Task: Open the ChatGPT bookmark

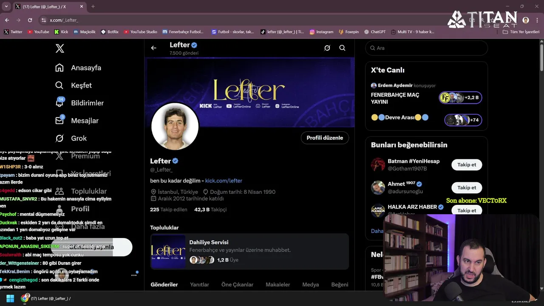Action: click(x=374, y=32)
